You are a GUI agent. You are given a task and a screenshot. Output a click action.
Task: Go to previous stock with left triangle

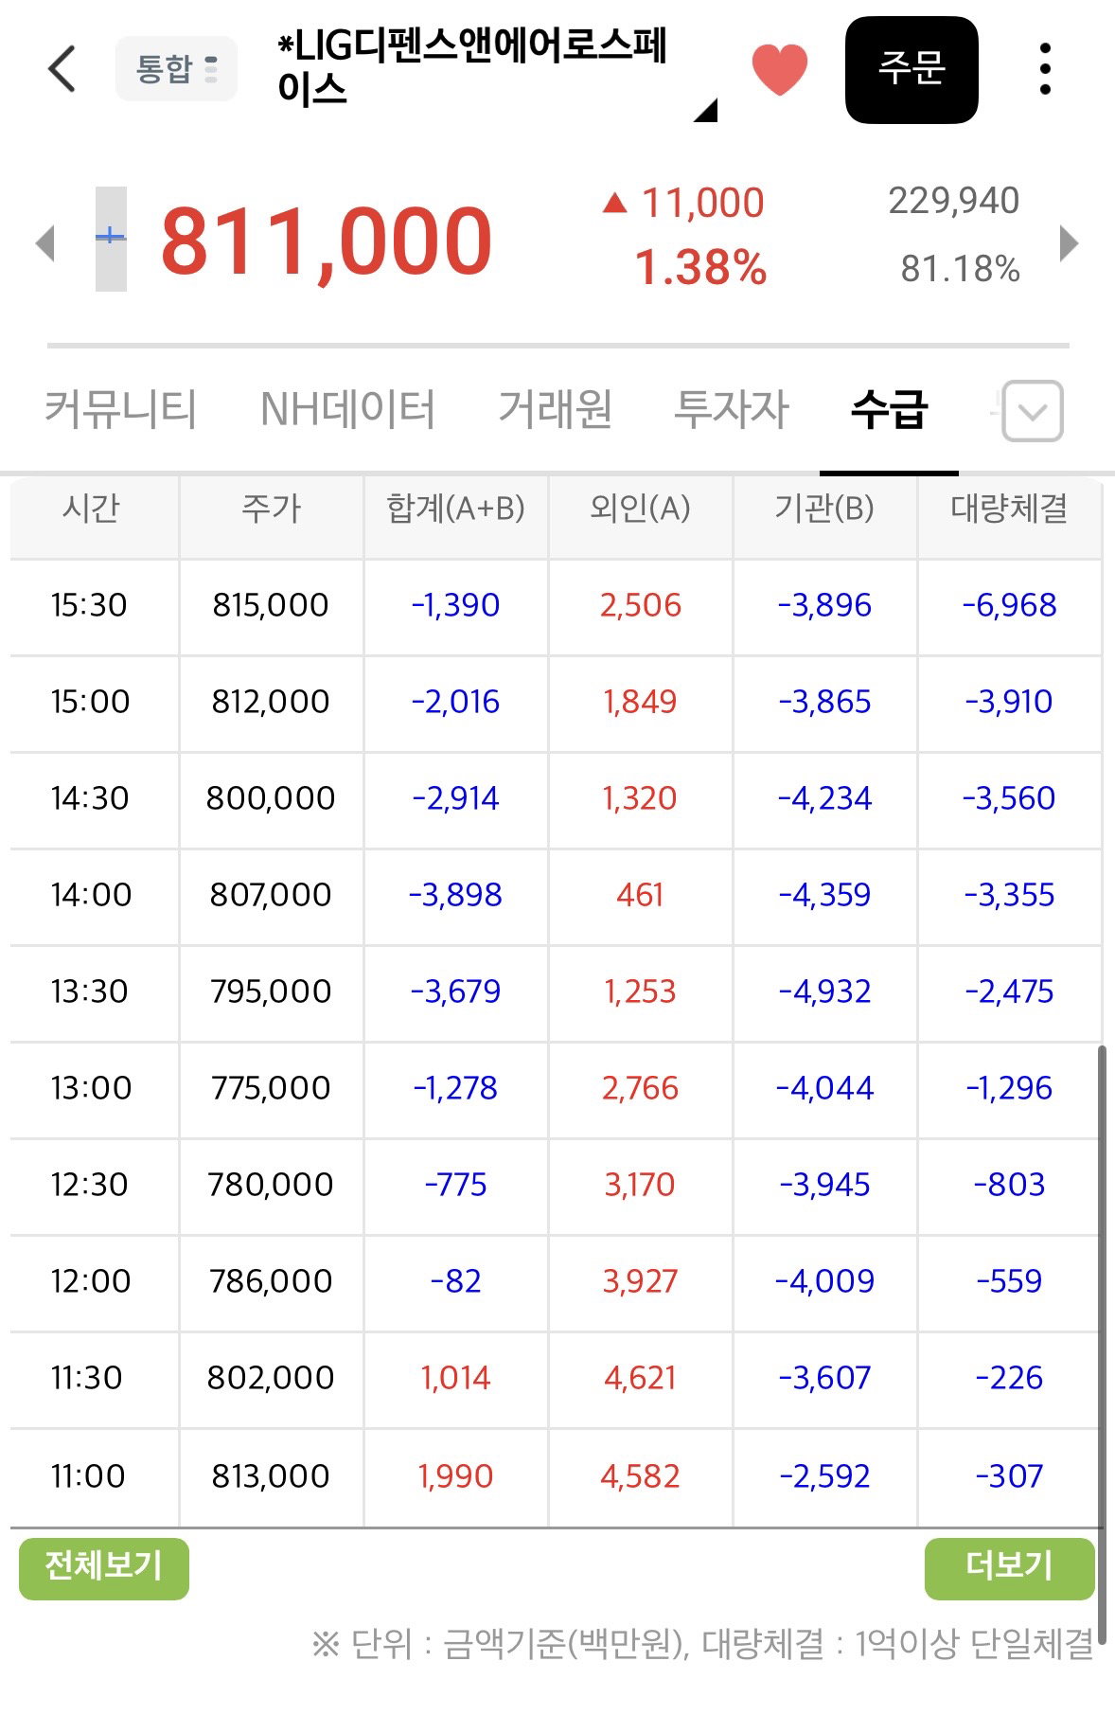(x=45, y=242)
